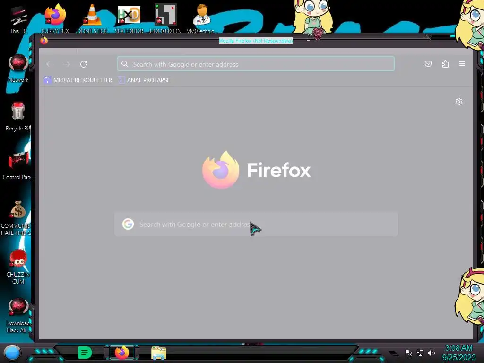484x363 pixels.
Task: Open the HOOKED ON desktop shortcut
Action: (165, 19)
